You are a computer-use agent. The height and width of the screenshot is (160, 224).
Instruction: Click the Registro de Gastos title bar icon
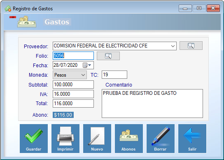[8, 9]
